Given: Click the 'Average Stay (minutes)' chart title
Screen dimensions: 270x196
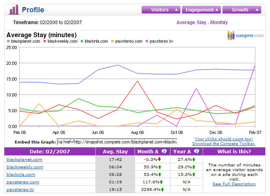Looking at the screenshot, I should (42, 35).
